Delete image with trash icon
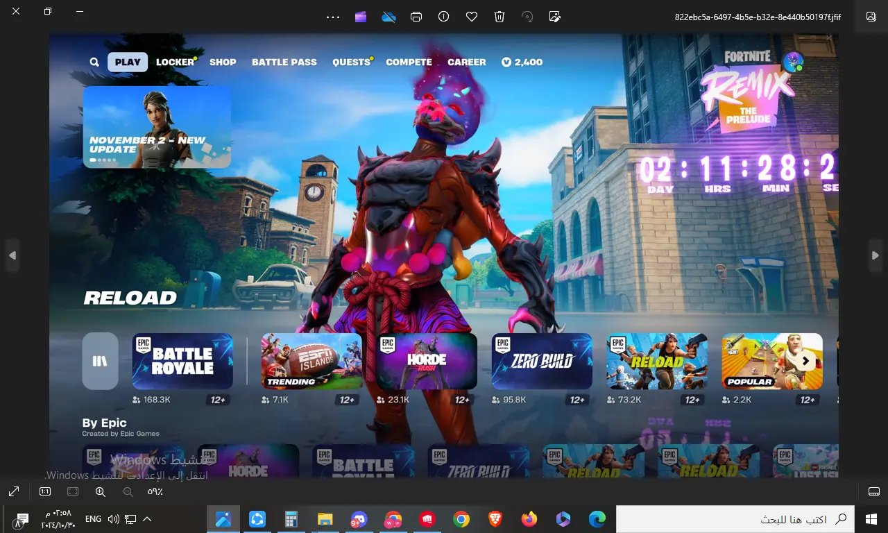 point(499,17)
